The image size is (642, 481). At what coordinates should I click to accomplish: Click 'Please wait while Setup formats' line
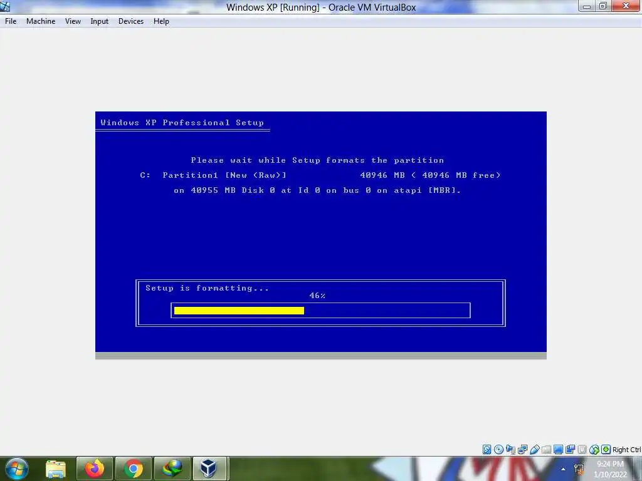pyautogui.click(x=317, y=160)
